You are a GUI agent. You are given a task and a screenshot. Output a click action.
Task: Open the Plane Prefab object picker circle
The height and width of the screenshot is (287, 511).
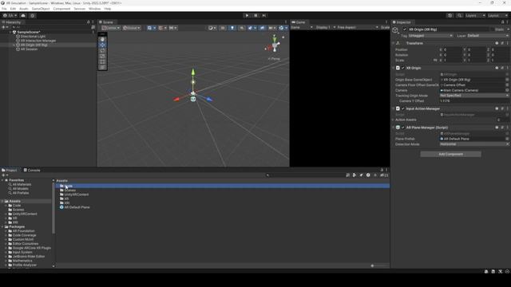[507, 139]
